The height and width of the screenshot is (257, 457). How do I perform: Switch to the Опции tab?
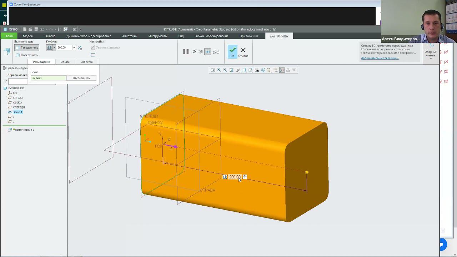[x=65, y=62]
